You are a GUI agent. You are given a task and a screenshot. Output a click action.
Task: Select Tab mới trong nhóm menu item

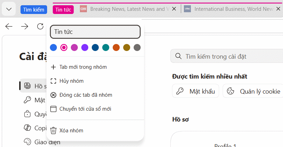tap(95, 67)
